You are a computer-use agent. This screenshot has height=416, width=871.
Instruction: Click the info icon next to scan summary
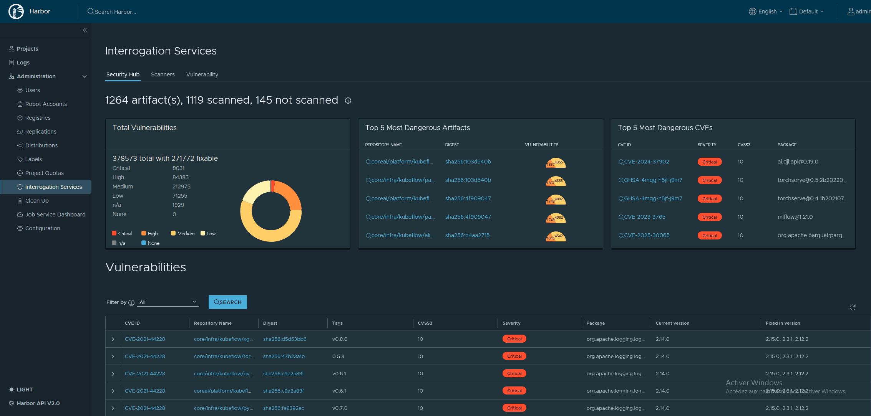(x=348, y=101)
